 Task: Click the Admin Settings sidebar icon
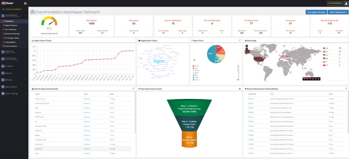click(x=3, y=94)
